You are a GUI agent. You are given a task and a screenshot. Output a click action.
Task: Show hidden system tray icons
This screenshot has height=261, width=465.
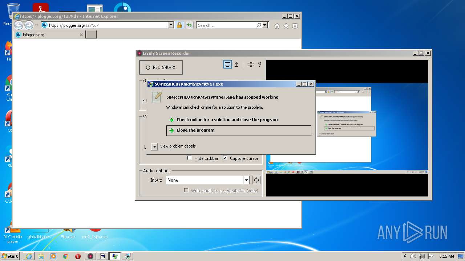tap(405, 256)
